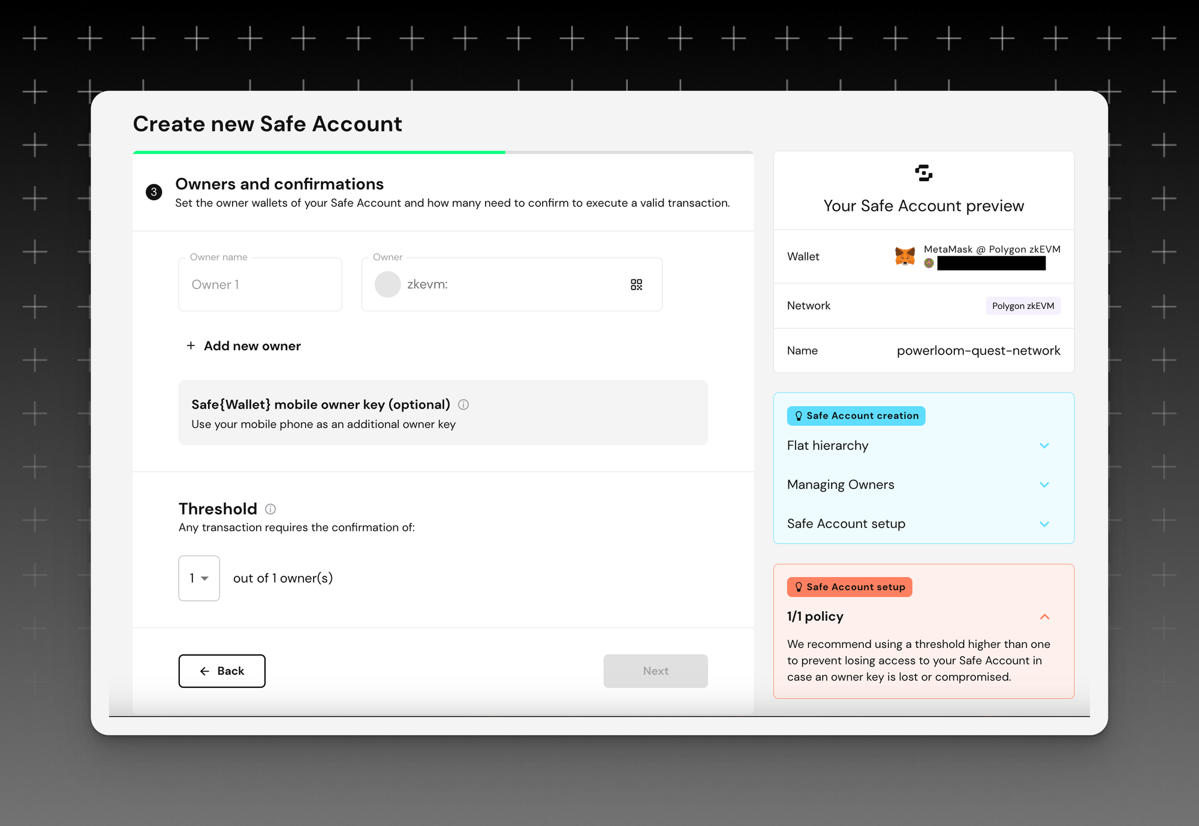Expand Safe Account setup info section
Image resolution: width=1199 pixels, height=826 pixels.
[1044, 524]
